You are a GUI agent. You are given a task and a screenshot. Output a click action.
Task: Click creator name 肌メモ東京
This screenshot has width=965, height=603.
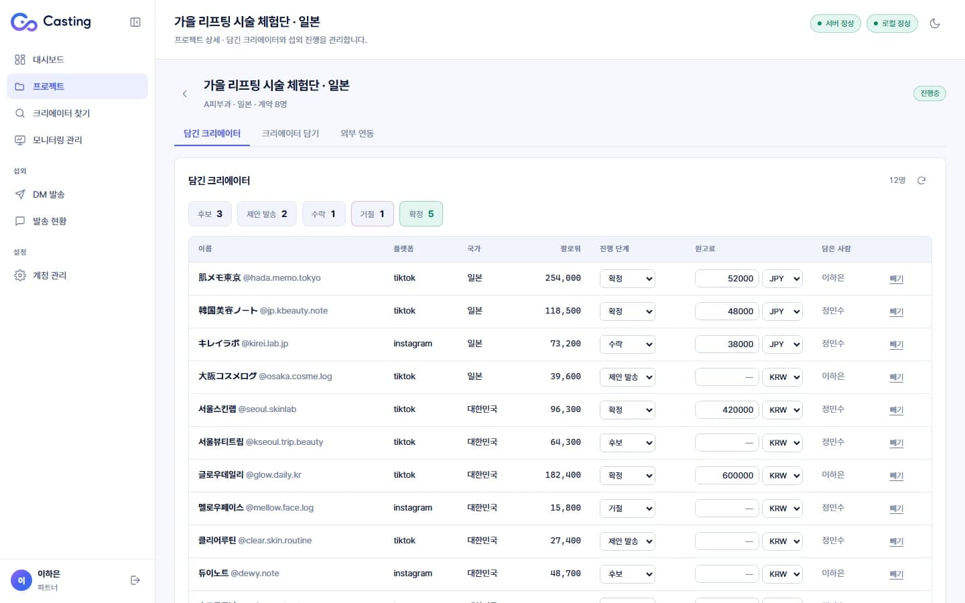(219, 278)
